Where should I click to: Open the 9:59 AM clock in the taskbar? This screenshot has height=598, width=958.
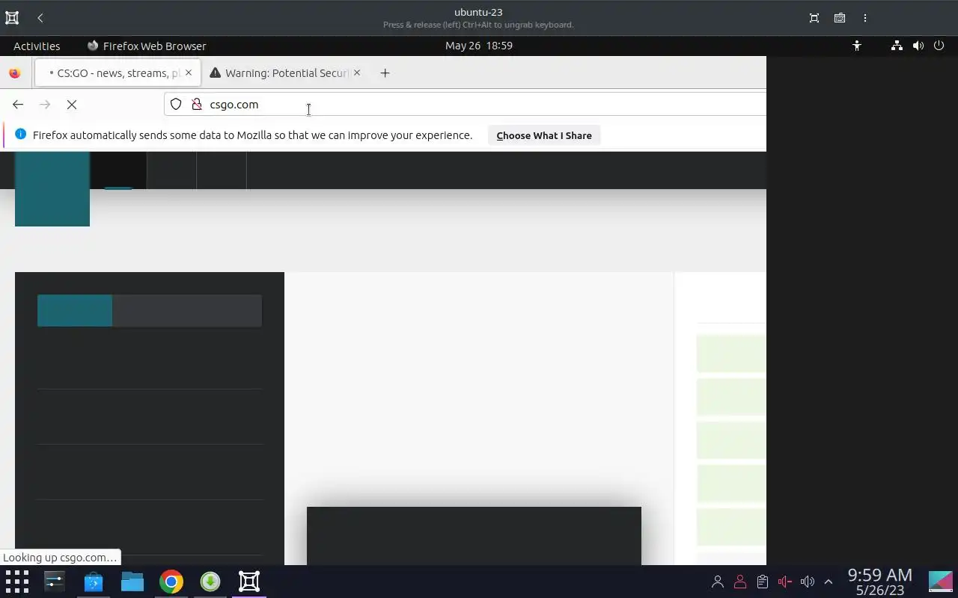pos(880,582)
